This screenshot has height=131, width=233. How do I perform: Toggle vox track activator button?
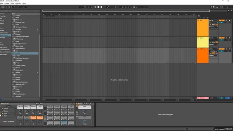222,20
